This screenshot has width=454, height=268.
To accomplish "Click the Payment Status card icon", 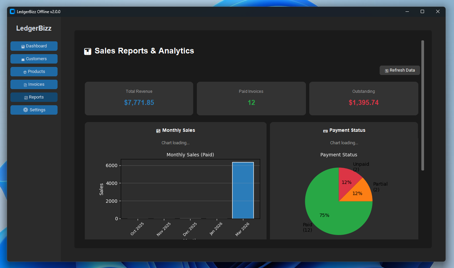I will pyautogui.click(x=325, y=130).
